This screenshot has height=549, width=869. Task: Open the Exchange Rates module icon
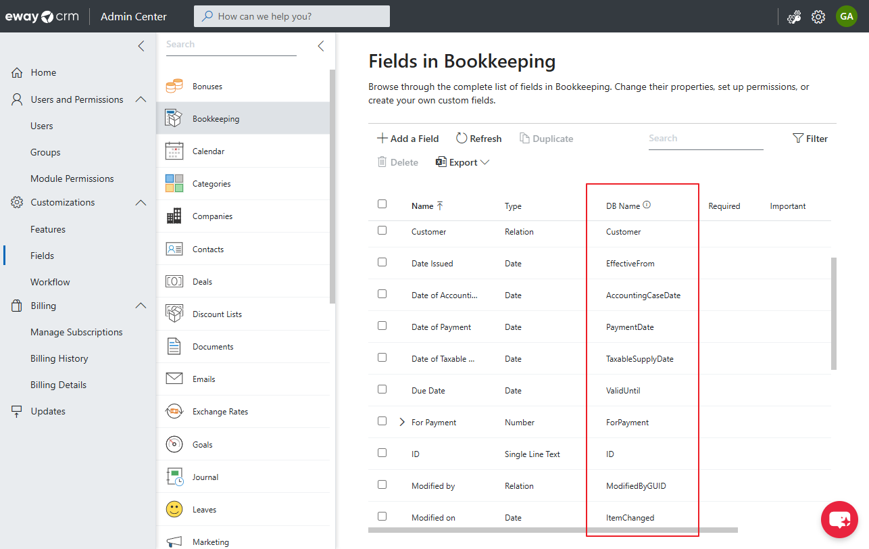point(175,411)
